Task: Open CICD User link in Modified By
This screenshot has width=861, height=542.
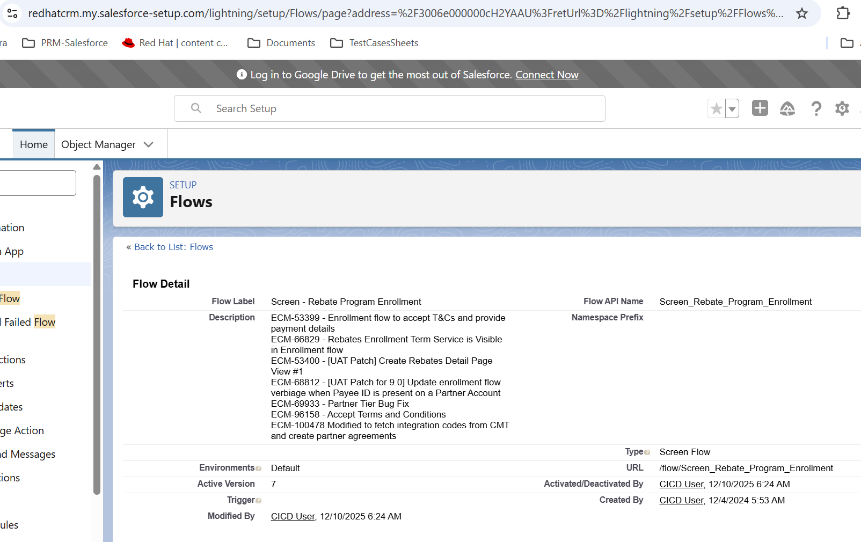Action: (293, 516)
